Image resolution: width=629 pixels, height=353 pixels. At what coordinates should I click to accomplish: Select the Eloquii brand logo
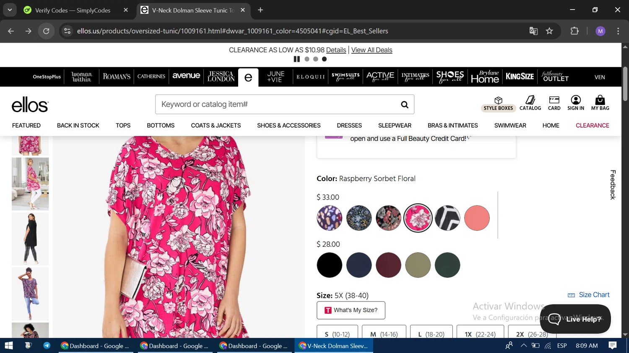tap(311, 77)
